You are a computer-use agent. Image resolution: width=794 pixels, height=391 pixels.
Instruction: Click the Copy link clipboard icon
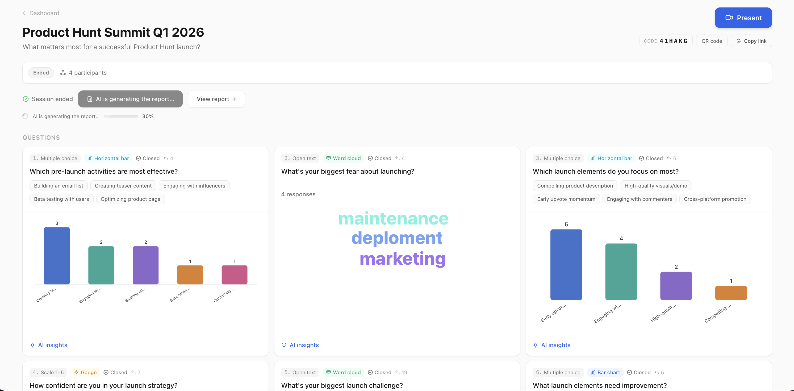coord(738,41)
